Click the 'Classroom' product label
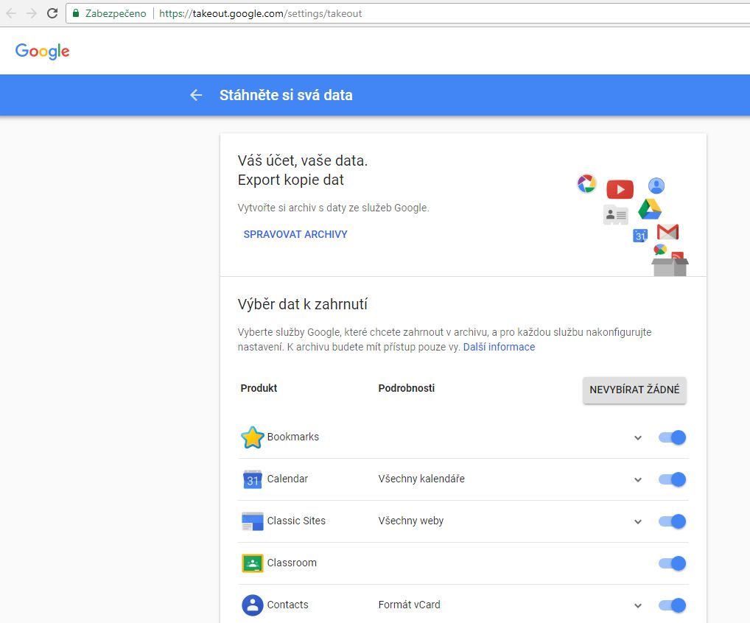Viewport: 750px width, 623px height. [292, 563]
